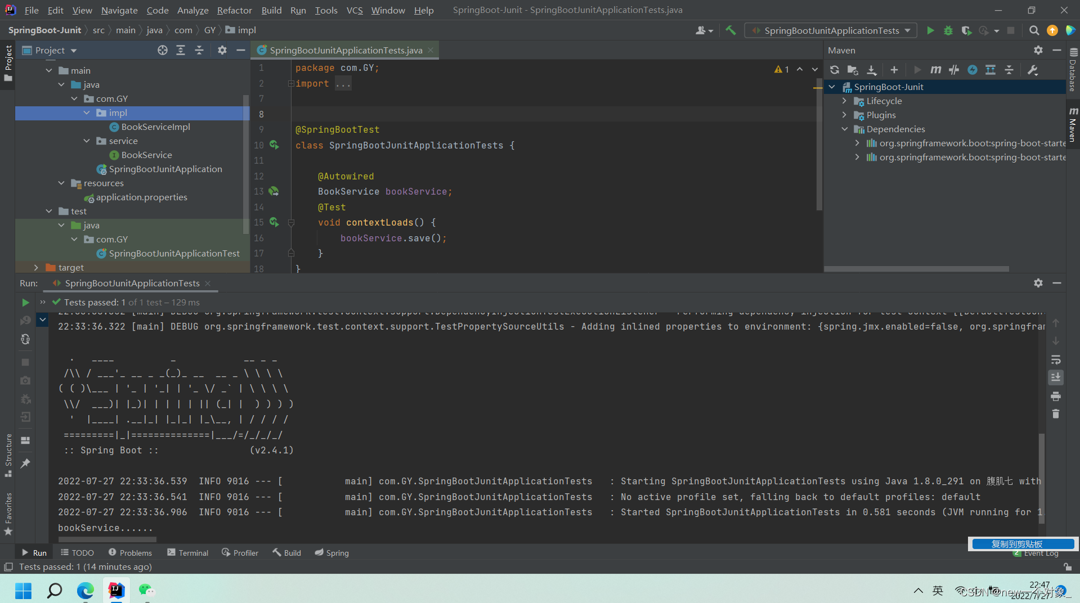
Task: Collapse the resources folder node
Action: tap(61, 183)
